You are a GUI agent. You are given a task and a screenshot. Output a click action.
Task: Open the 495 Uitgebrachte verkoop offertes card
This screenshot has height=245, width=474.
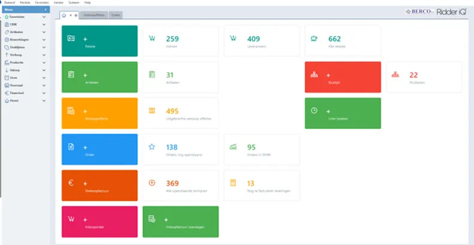tap(180, 113)
